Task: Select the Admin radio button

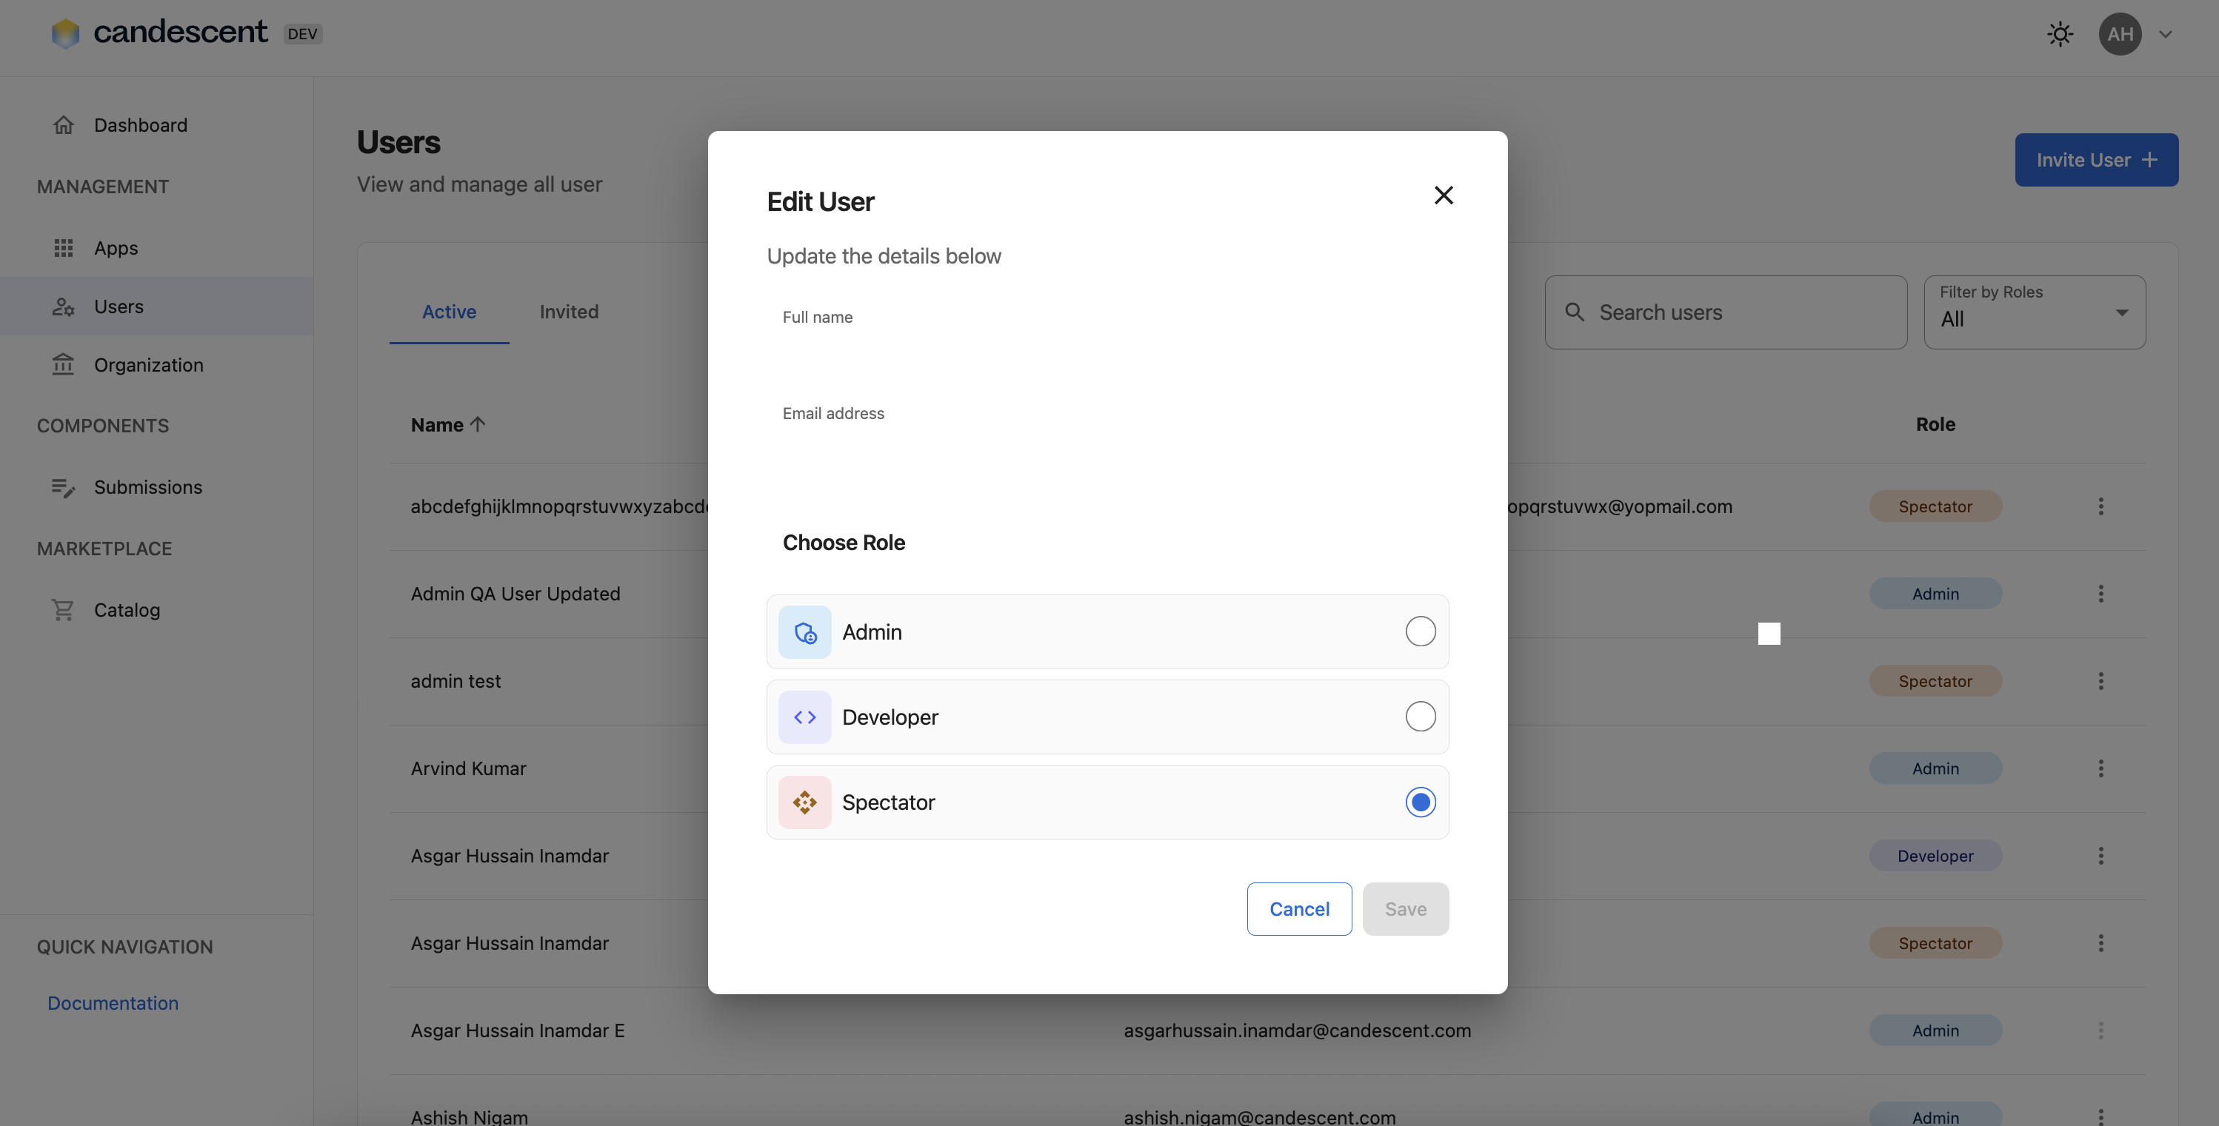Action: 1420,632
